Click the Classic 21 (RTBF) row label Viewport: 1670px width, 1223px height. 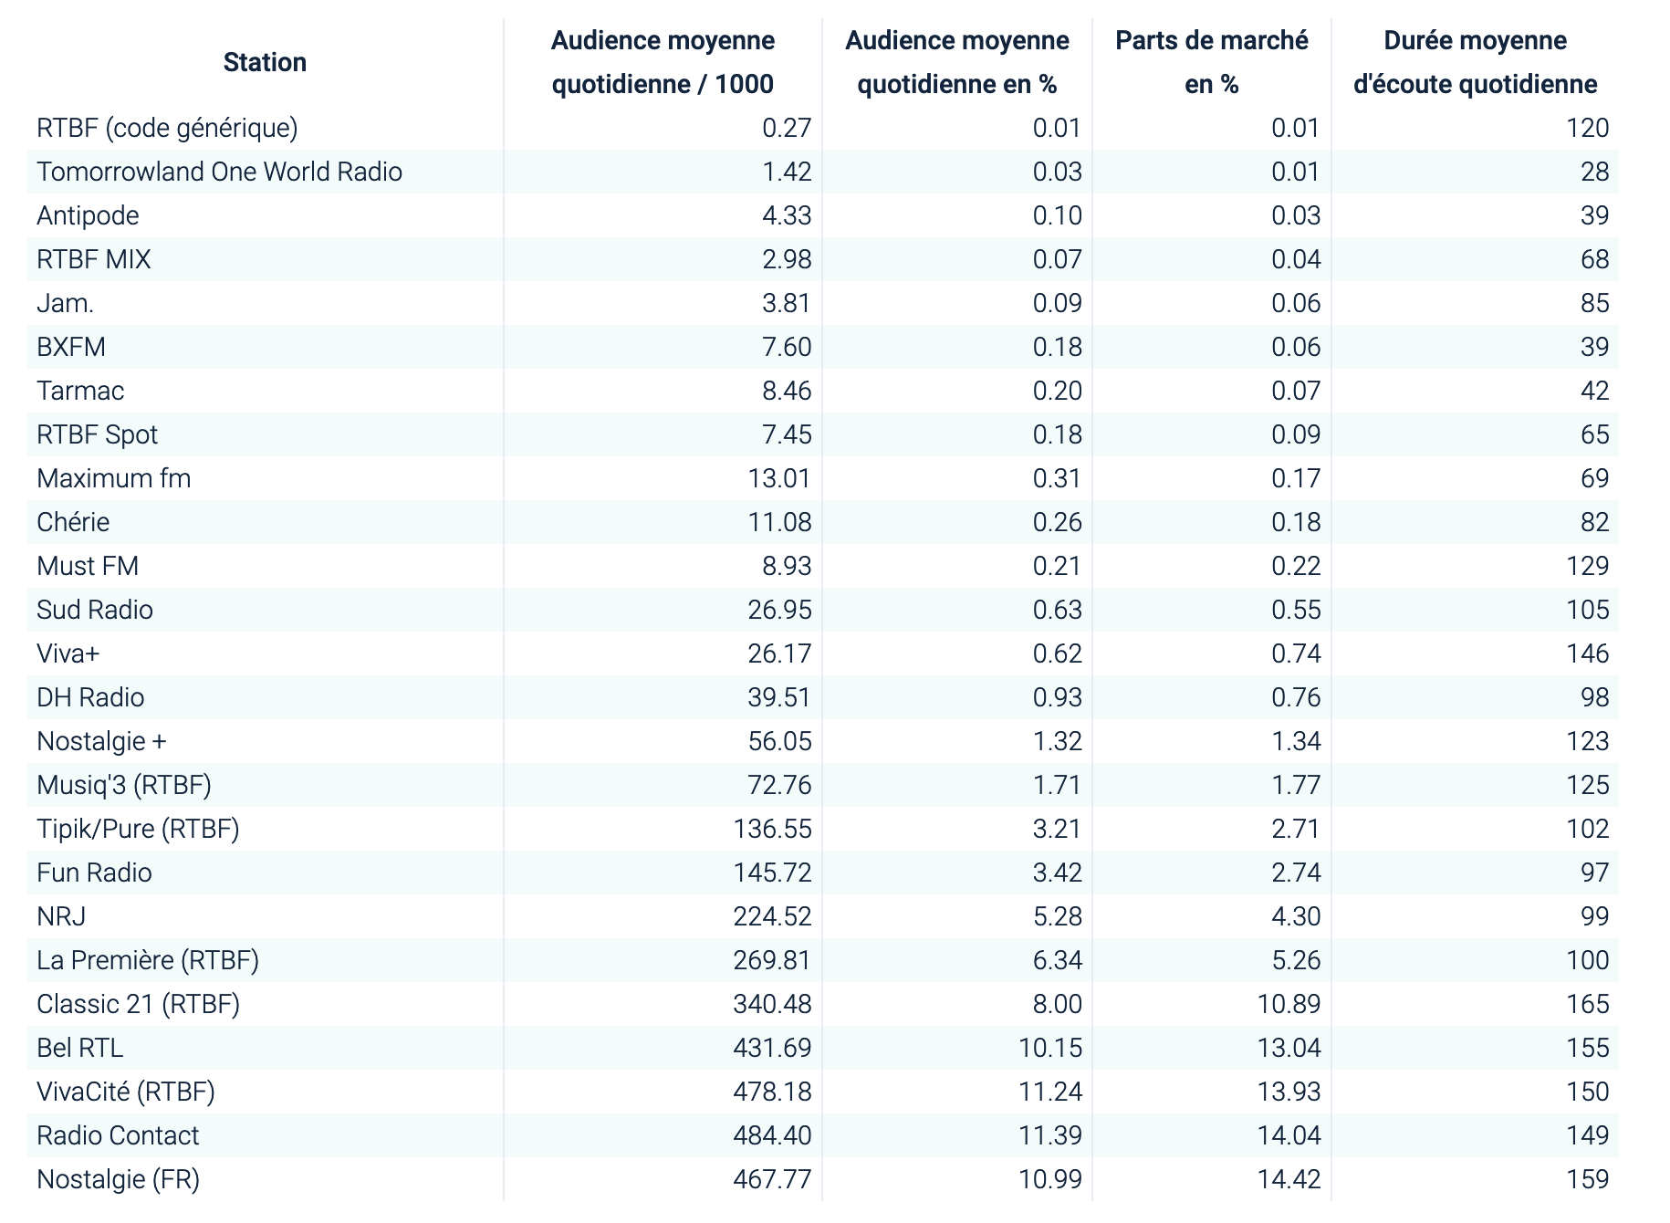138,1004
